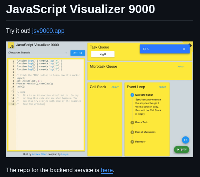Click the 'Task Queue' heading
Image resolution: width=200 pixels, height=177 pixels.
100,47
